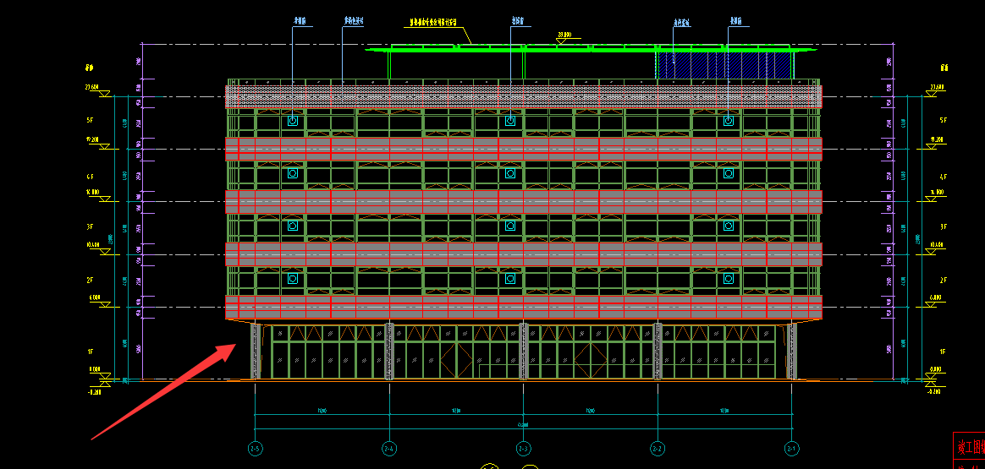Pick the leftmost circle symbol on 5F
The image size is (985, 469).
pyautogui.click(x=293, y=120)
